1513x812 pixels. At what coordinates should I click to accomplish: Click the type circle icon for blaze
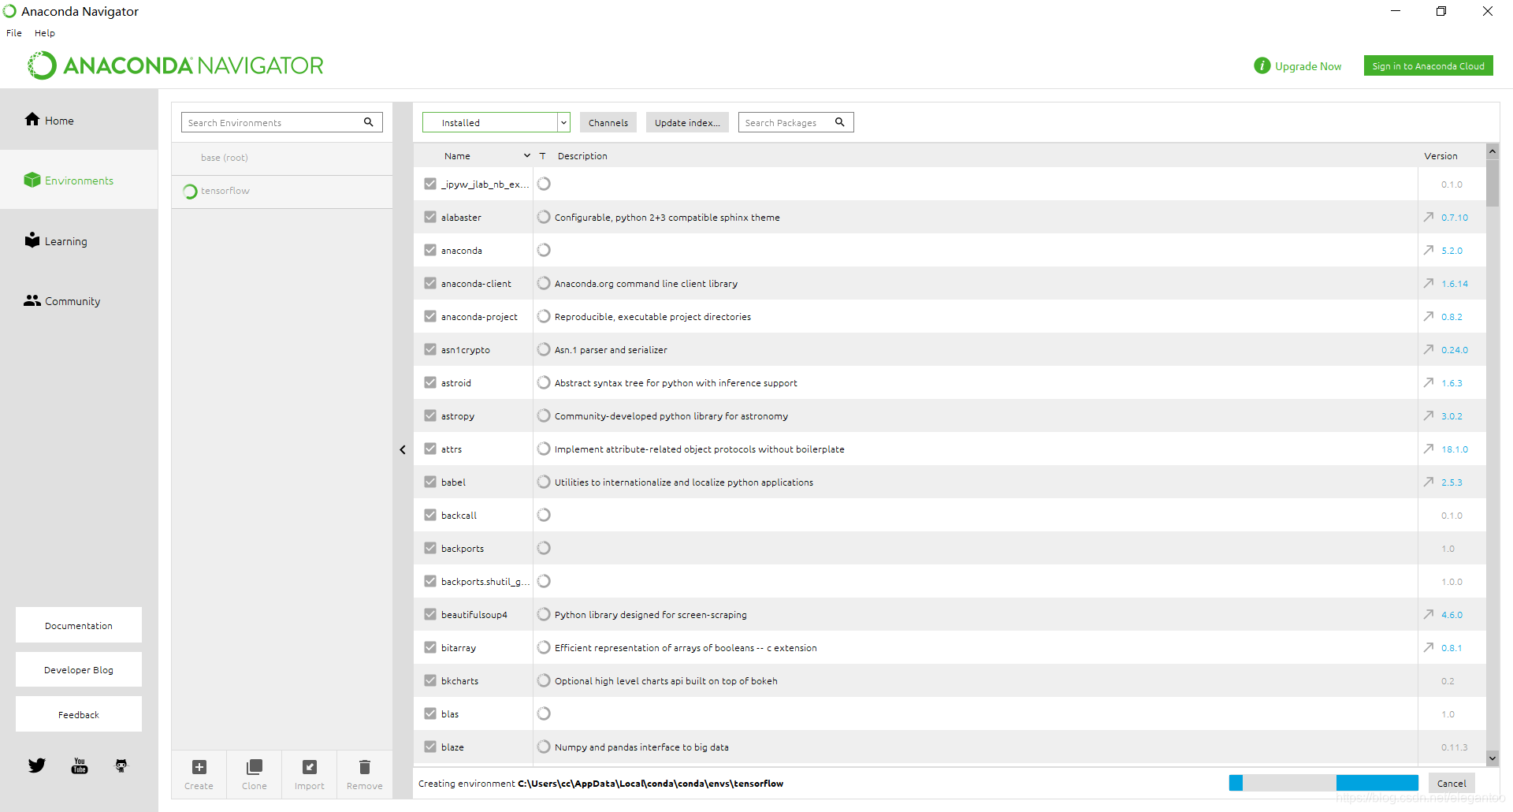(x=544, y=747)
